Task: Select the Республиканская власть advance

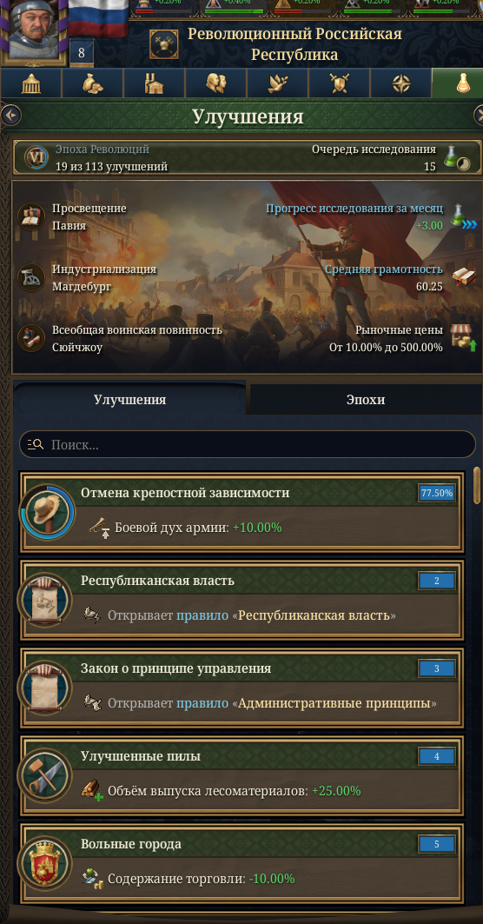Action: click(x=241, y=599)
